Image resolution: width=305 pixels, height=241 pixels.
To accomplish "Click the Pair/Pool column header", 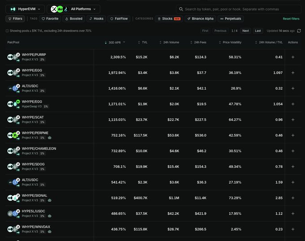I will (x=13, y=43).
